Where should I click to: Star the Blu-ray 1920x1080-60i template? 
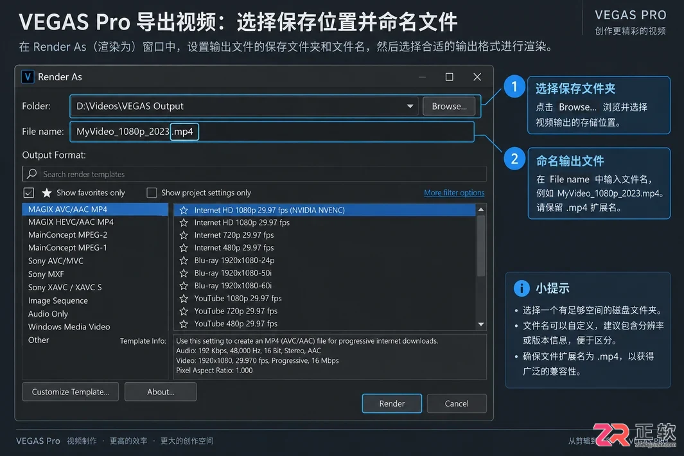(x=184, y=286)
